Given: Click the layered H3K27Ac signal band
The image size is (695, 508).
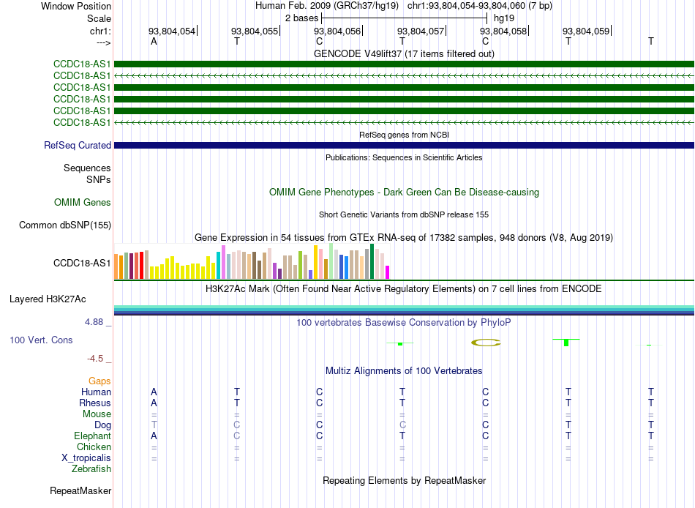Looking at the screenshot, I should click(x=404, y=310).
